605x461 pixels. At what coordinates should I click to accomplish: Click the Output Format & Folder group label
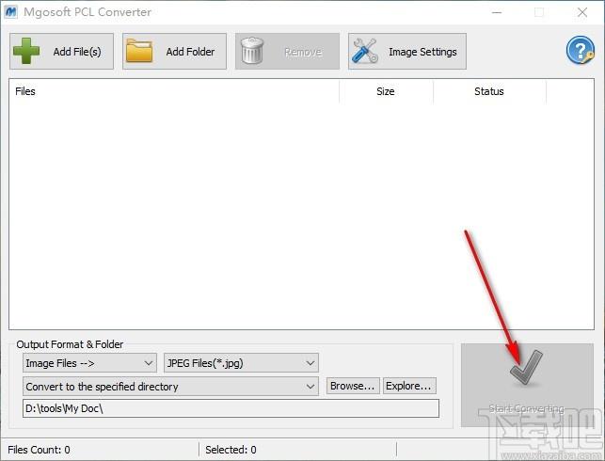click(x=70, y=344)
